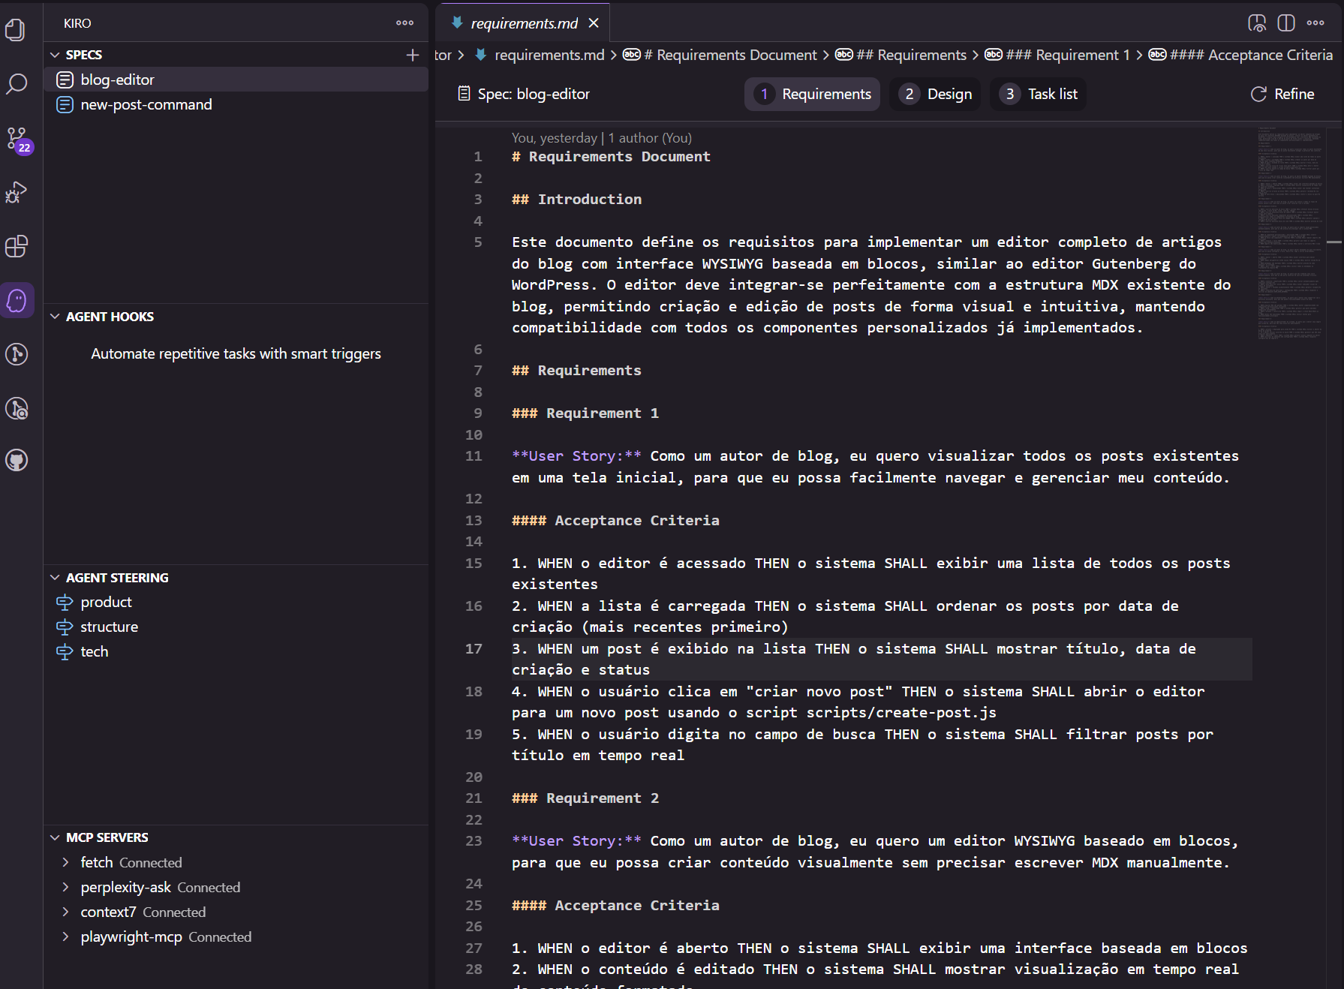Open the Search view icon
This screenshot has height=989, width=1344.
coord(17,83)
